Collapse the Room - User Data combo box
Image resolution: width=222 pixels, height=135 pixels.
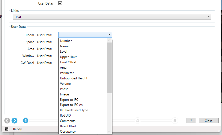[109, 35]
